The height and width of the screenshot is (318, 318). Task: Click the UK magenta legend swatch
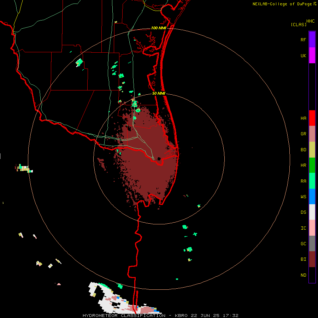click(x=312, y=55)
